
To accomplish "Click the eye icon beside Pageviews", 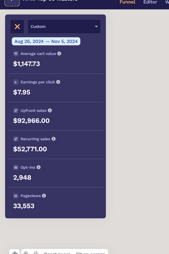I will click(x=16, y=196).
